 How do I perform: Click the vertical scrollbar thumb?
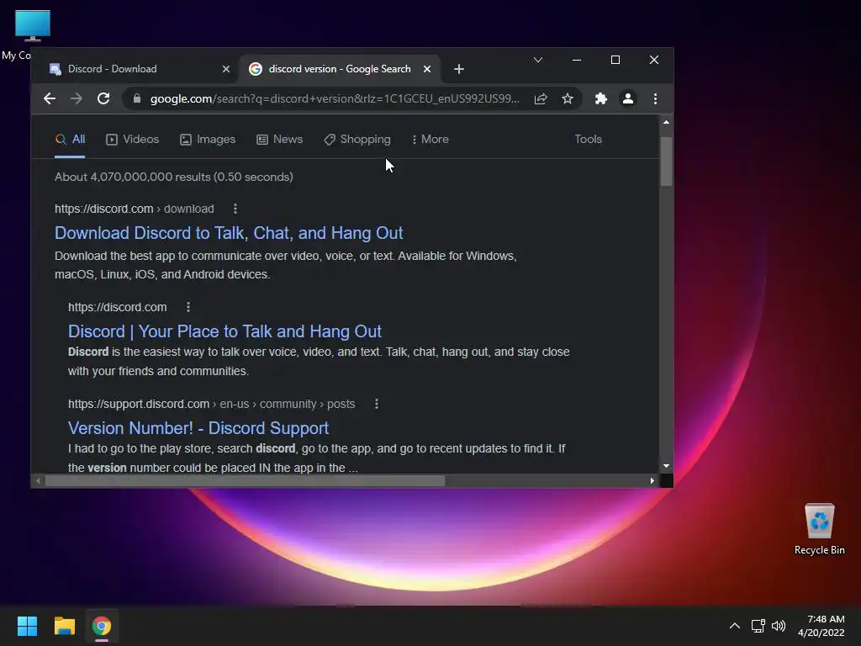(x=666, y=161)
